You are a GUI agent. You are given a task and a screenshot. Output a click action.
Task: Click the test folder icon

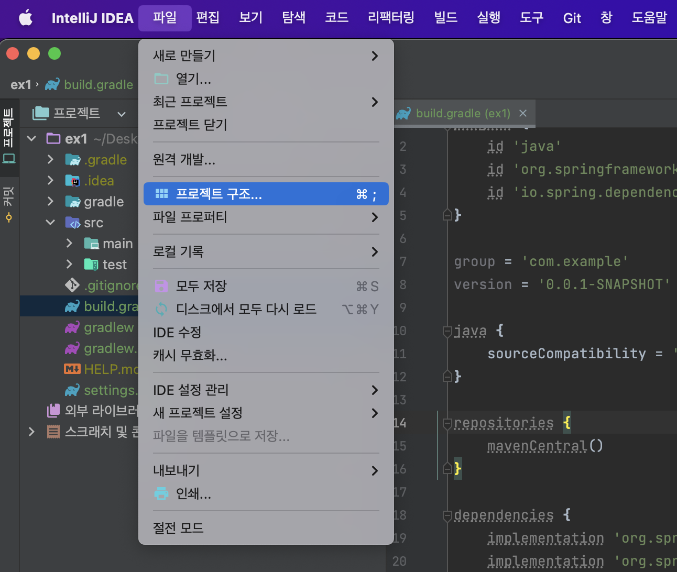91,265
